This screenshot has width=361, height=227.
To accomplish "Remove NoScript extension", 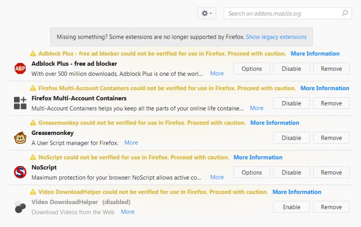I will (x=331, y=172).
